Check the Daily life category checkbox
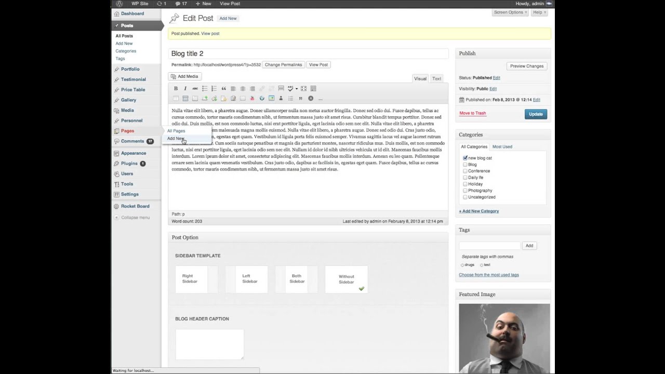 click(x=465, y=178)
